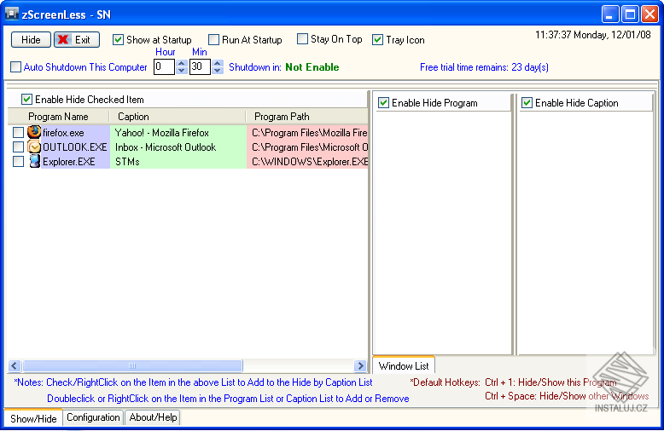Click the OUTLOOK.EXE program name
Screen dimensions: 664x431
[75, 147]
